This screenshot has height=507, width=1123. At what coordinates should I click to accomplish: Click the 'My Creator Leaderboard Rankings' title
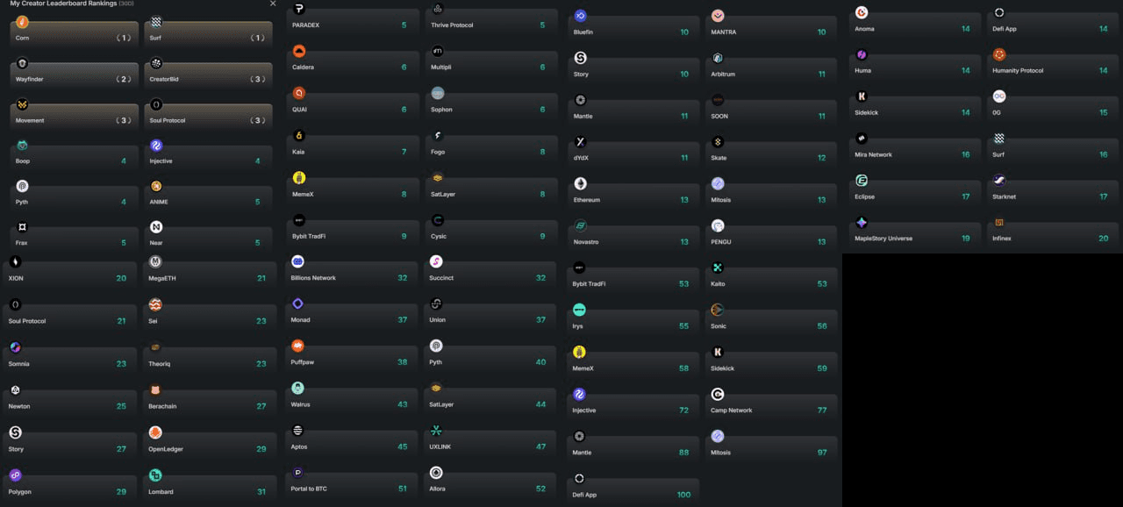tap(63, 4)
